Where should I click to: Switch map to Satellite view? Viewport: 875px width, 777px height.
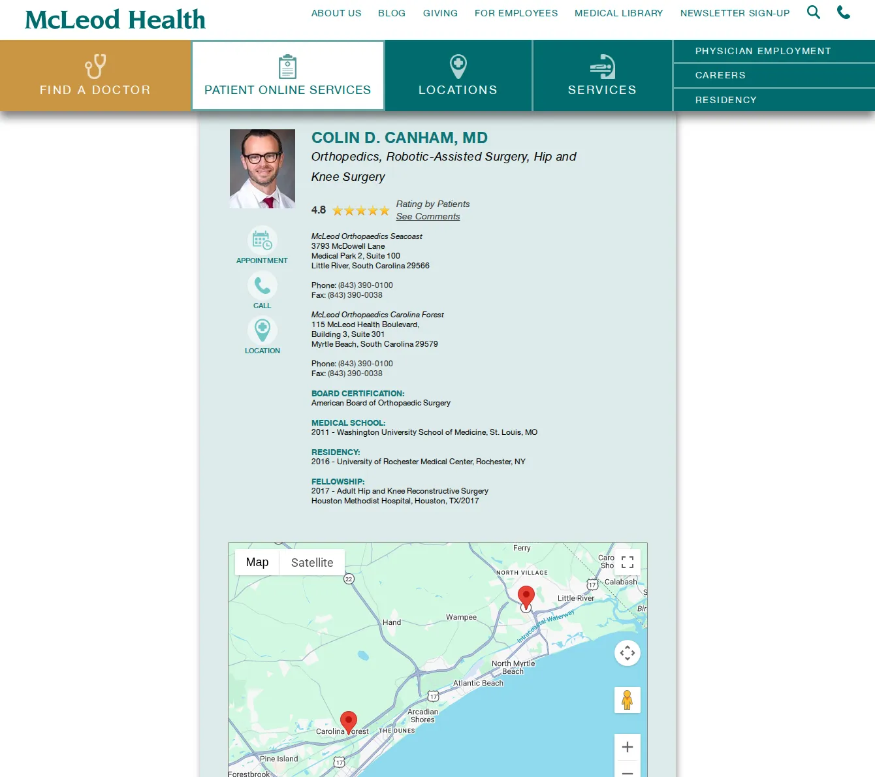pos(312,562)
